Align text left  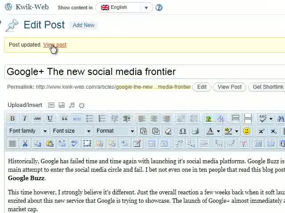tap(142, 118)
